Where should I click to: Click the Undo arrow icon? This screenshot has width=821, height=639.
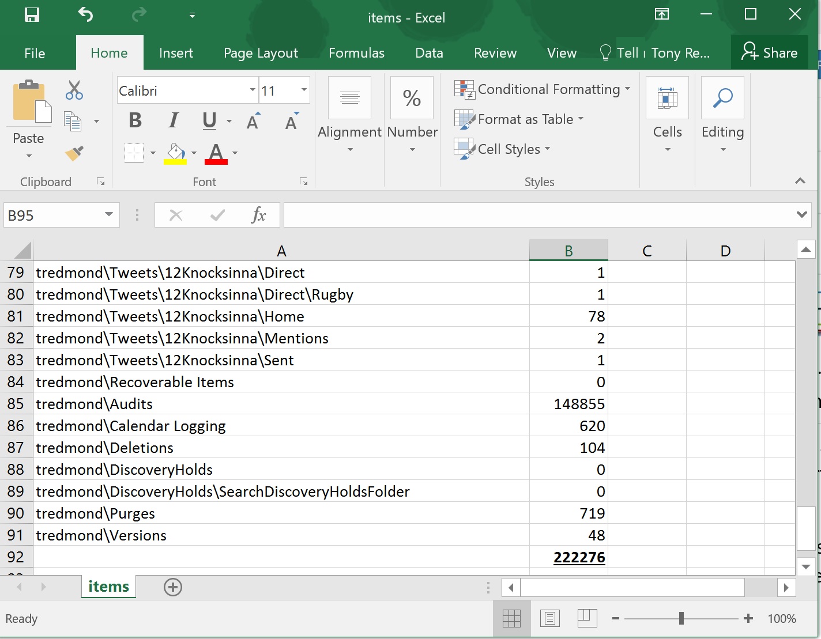coord(85,15)
